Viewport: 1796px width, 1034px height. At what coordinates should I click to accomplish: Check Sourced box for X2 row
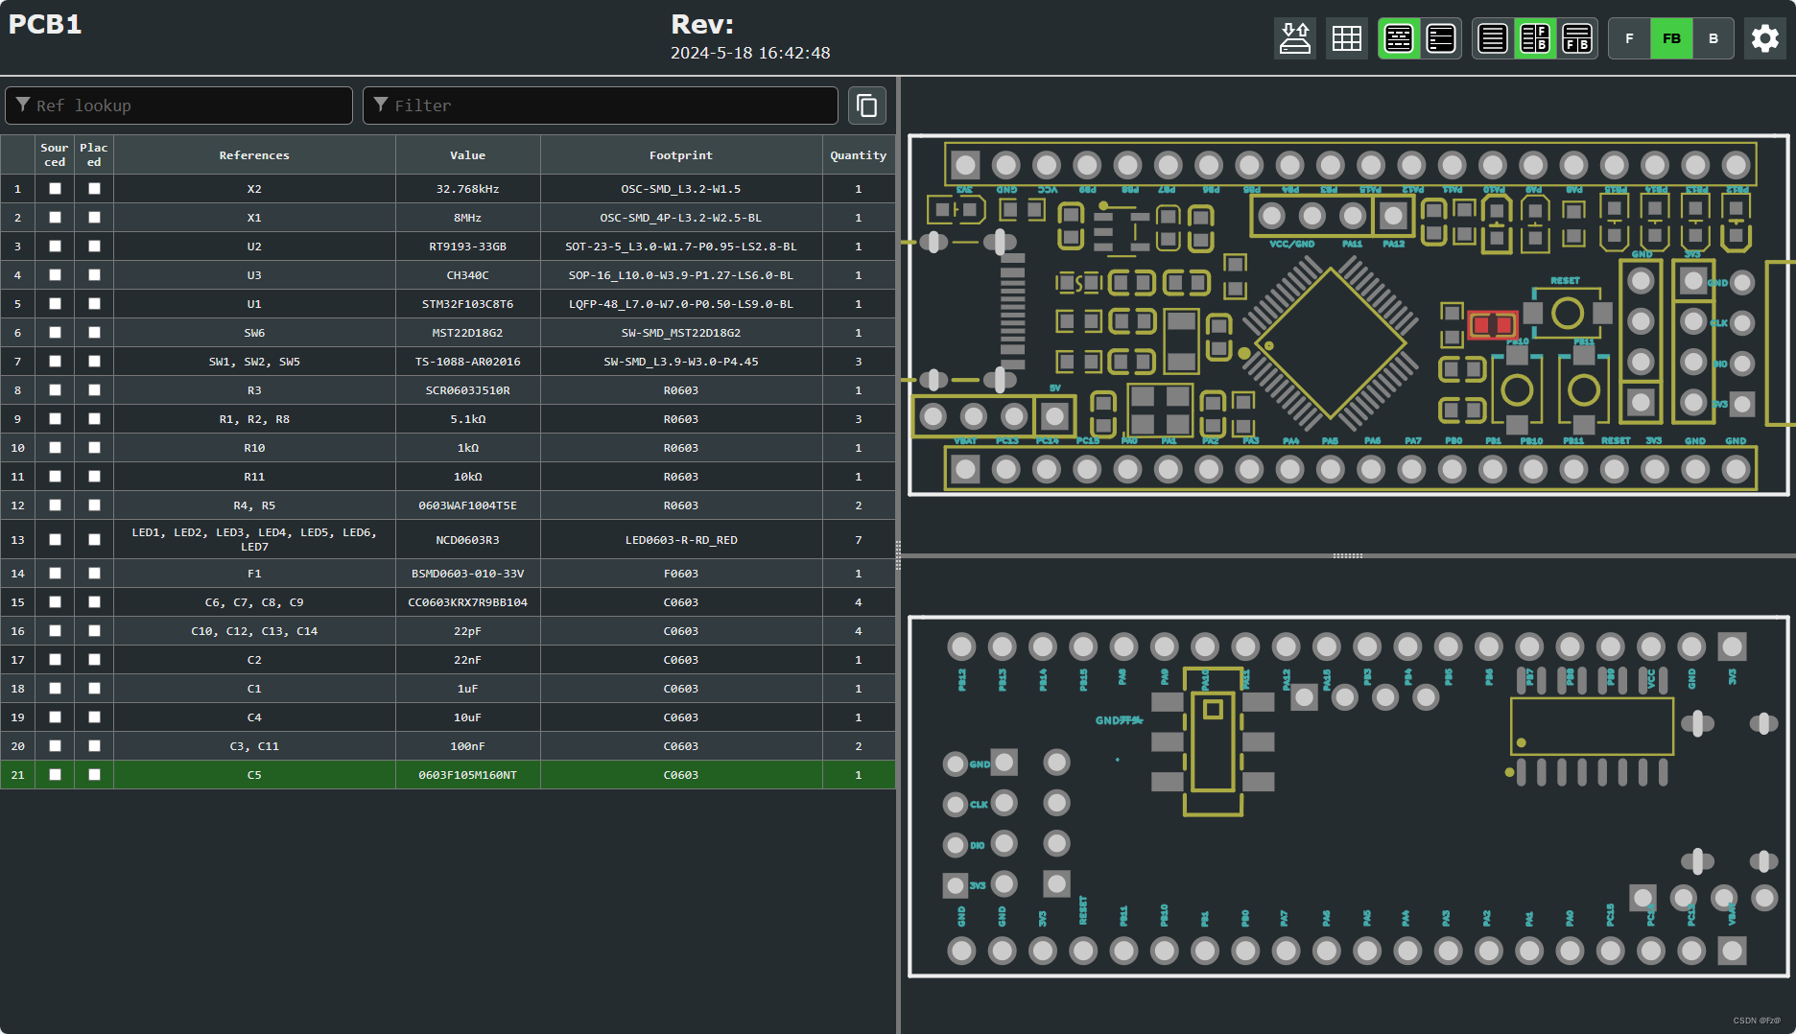coord(55,189)
